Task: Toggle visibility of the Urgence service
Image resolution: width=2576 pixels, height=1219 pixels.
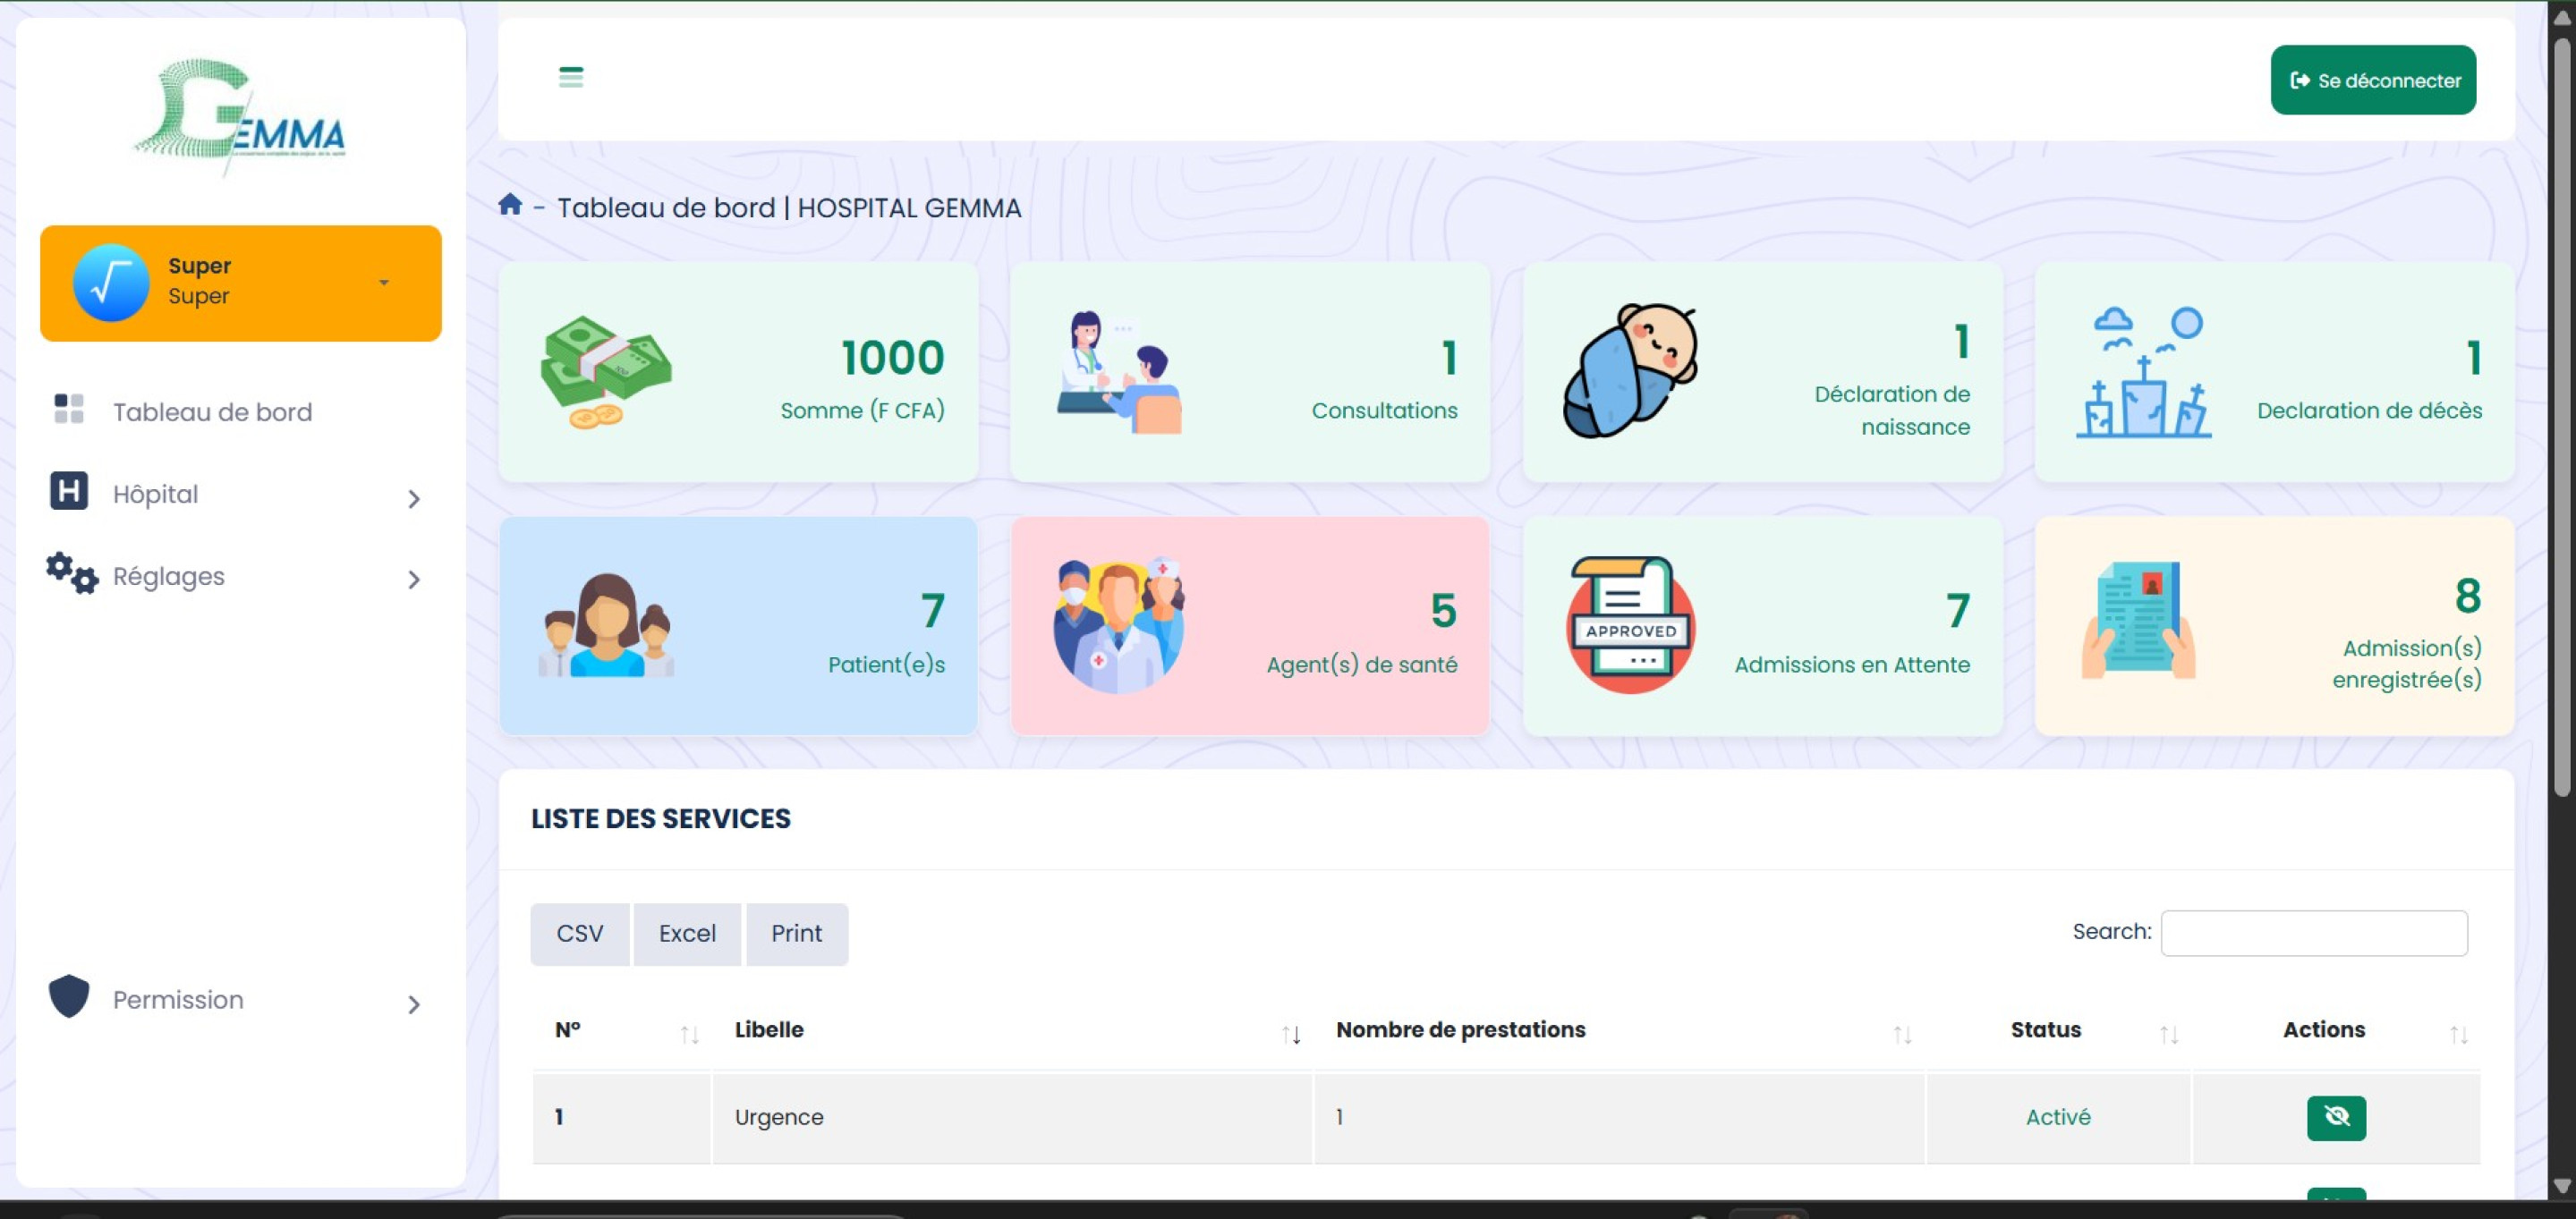Action: [2335, 1117]
